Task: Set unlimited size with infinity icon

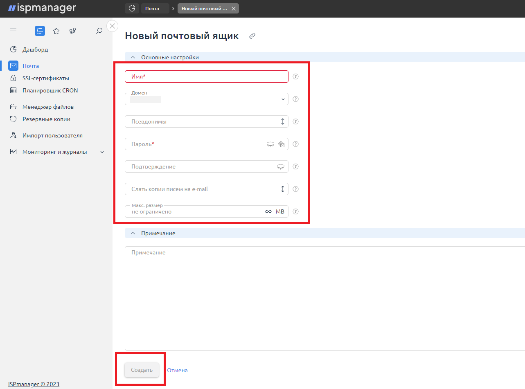Action: [268, 211]
